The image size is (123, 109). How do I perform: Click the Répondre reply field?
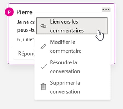tap(24, 54)
